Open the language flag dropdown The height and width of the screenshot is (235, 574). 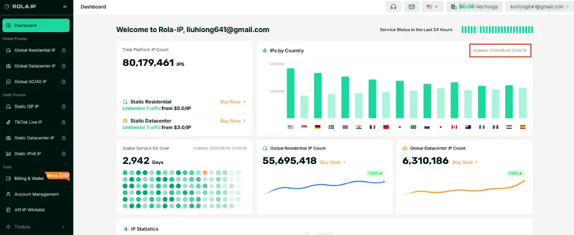[x=433, y=6]
